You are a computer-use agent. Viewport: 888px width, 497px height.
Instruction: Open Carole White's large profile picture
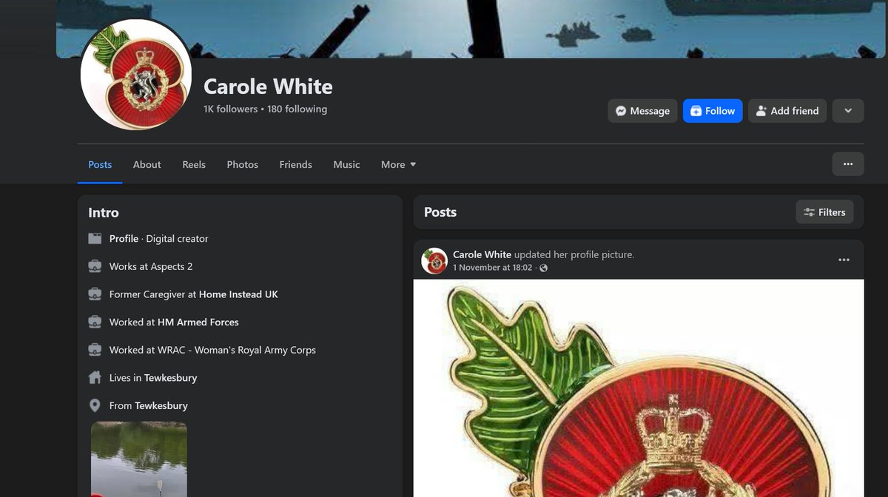[136, 74]
